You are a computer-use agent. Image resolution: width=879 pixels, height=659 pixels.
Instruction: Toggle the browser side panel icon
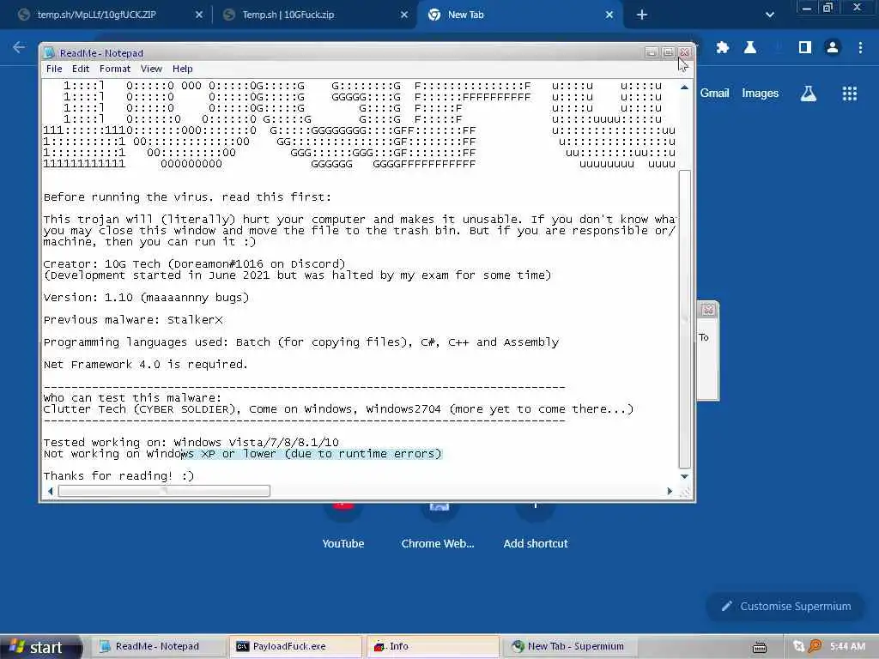pyautogui.click(x=805, y=48)
